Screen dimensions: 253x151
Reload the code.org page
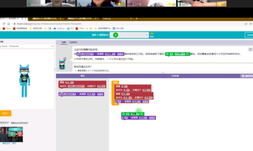tap(4, 24)
